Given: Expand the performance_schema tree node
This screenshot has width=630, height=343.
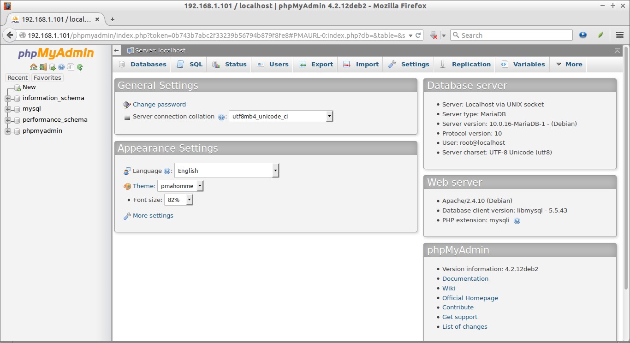Looking at the screenshot, I should pyautogui.click(x=8, y=120).
